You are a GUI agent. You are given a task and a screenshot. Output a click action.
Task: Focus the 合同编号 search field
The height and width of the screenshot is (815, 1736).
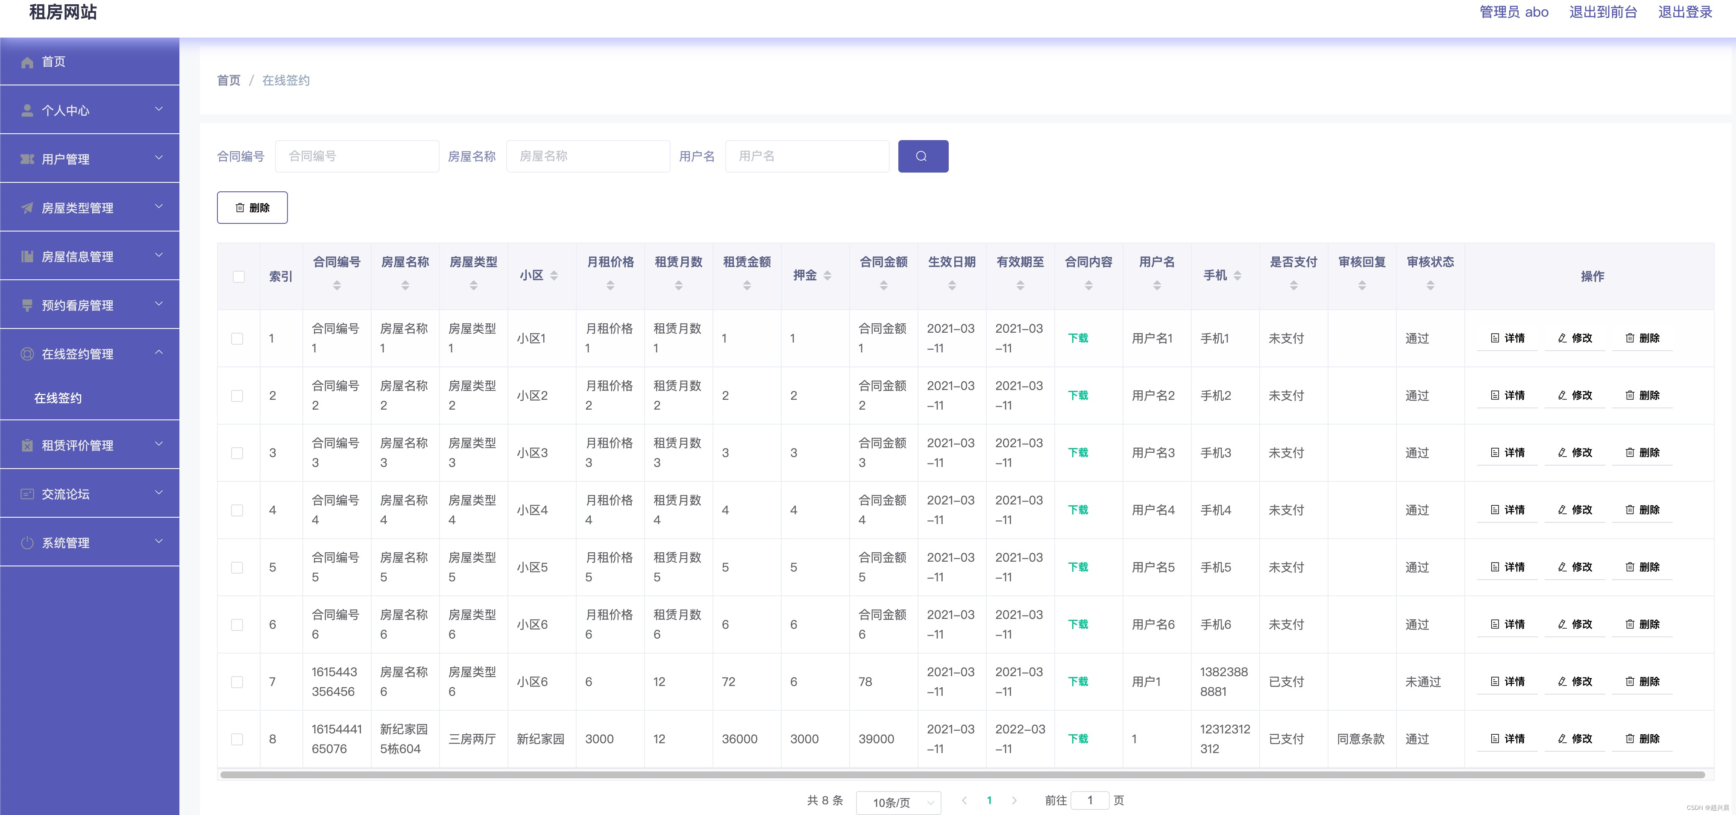[357, 156]
